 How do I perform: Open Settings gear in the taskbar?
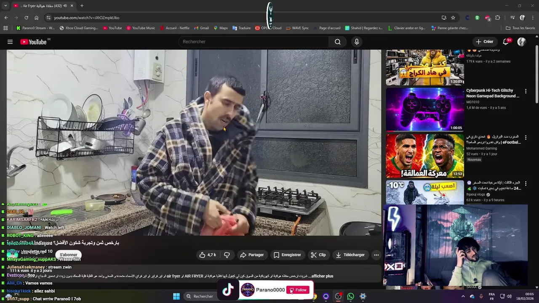coord(363,296)
